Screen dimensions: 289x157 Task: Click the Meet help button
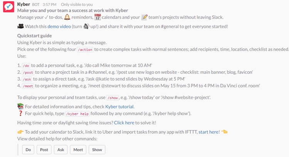click(78, 150)
